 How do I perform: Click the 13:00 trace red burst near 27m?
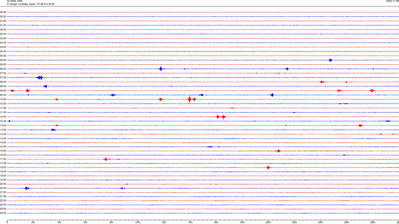click(361, 125)
